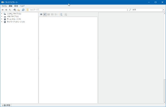Viewport: 166px width, 107px height.
Task: Maximize the CTB エクスプローラー window
Action: pos(156,2)
